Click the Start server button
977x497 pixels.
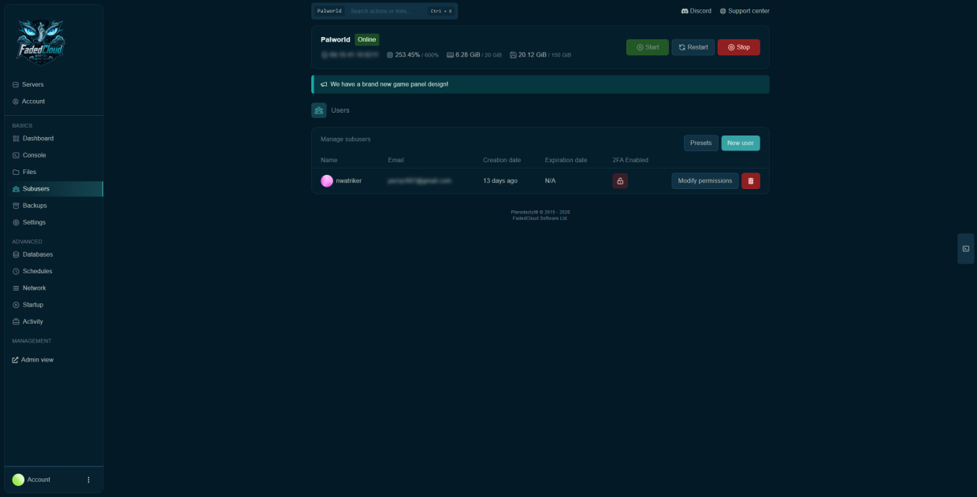pyautogui.click(x=648, y=47)
